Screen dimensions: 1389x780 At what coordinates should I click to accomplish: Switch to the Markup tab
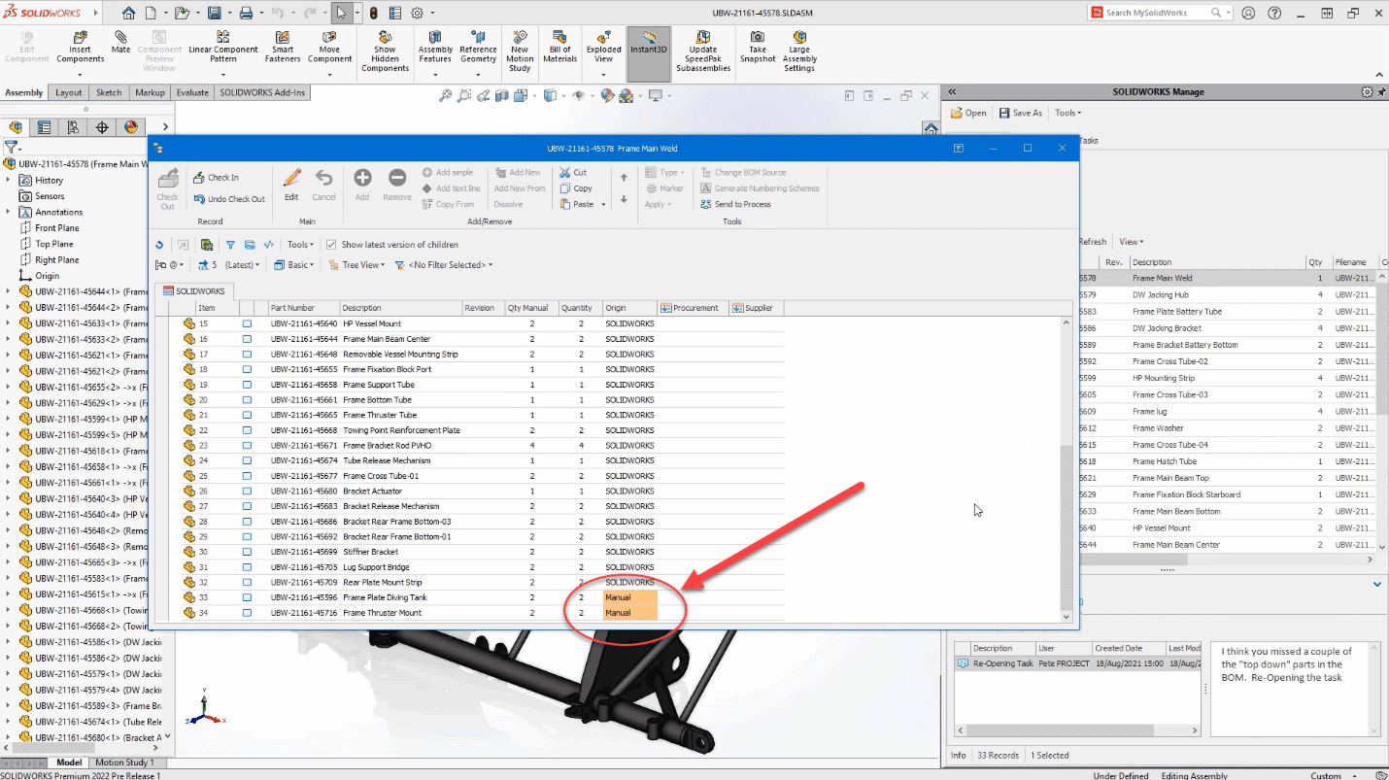[x=150, y=92]
